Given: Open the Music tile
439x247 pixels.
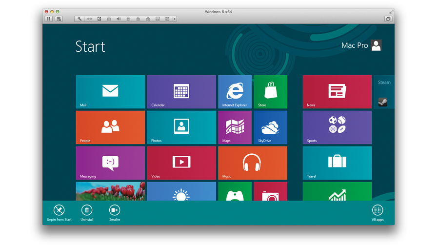Looking at the screenshot, I should point(253,163).
